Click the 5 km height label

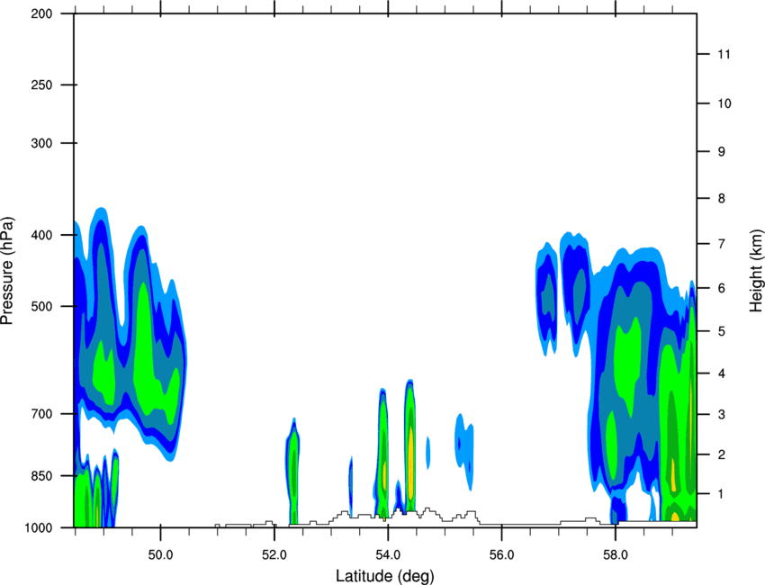point(722,331)
